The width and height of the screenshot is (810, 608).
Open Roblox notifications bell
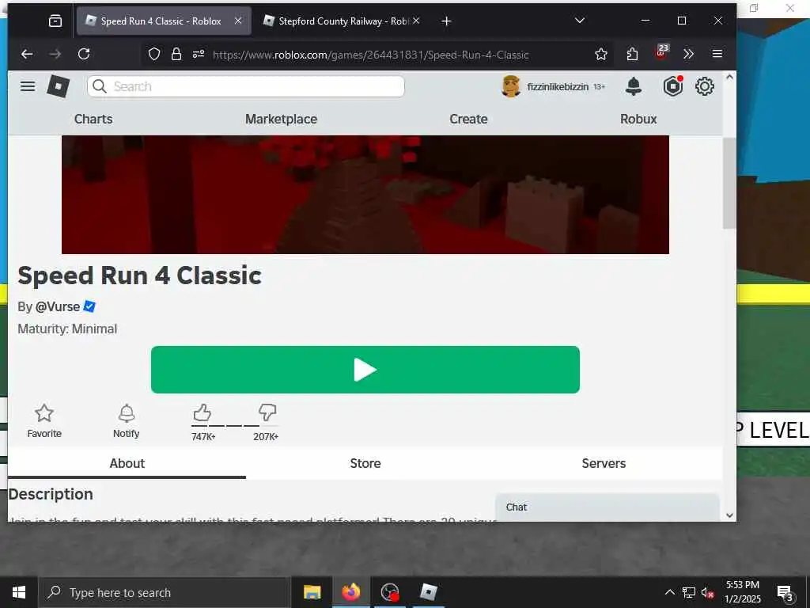tap(634, 86)
